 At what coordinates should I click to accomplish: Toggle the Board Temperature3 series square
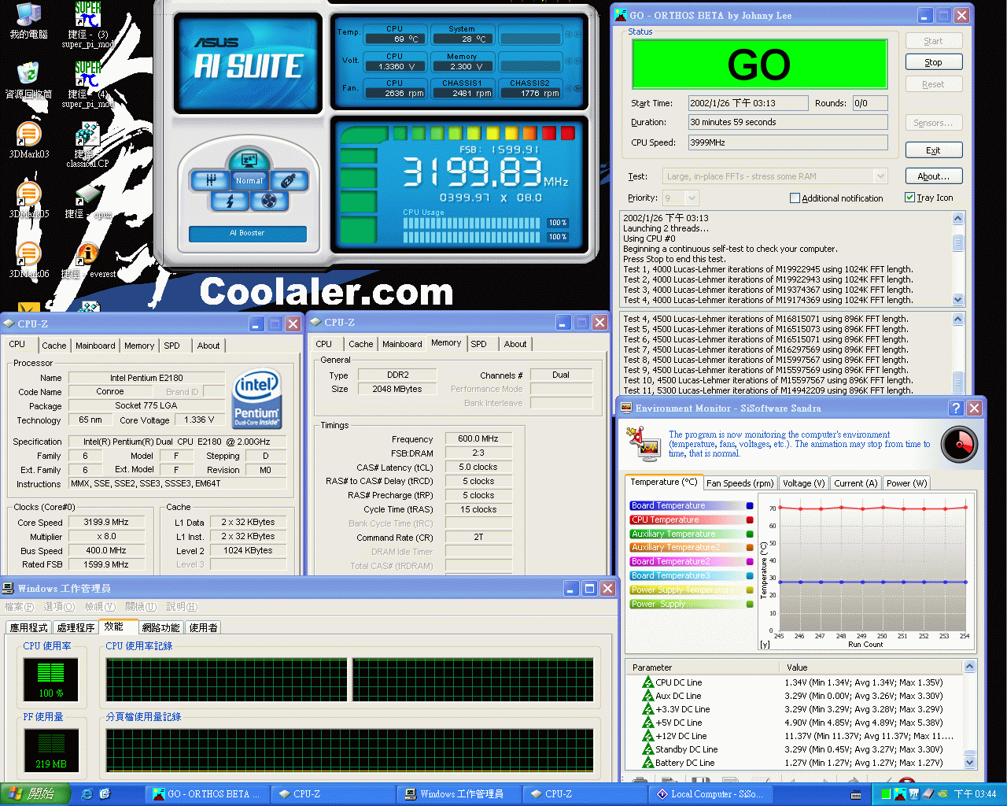[x=750, y=576]
